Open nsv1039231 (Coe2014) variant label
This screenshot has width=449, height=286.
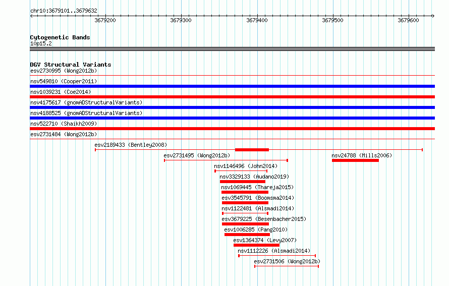coord(61,92)
